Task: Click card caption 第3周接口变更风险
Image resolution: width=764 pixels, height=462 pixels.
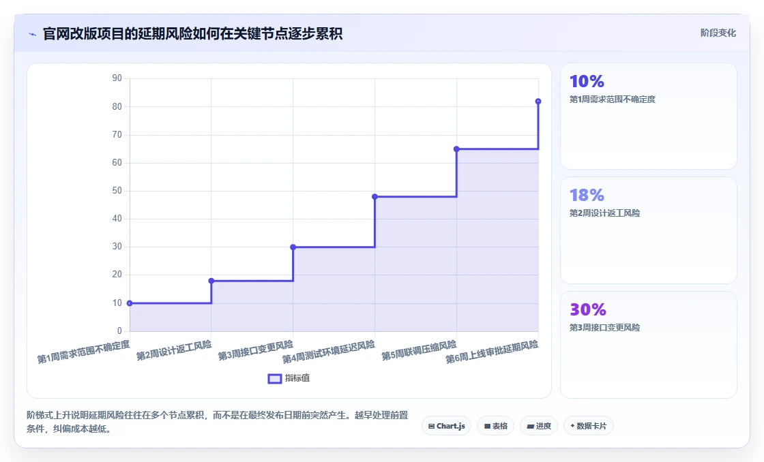Action: (604, 328)
